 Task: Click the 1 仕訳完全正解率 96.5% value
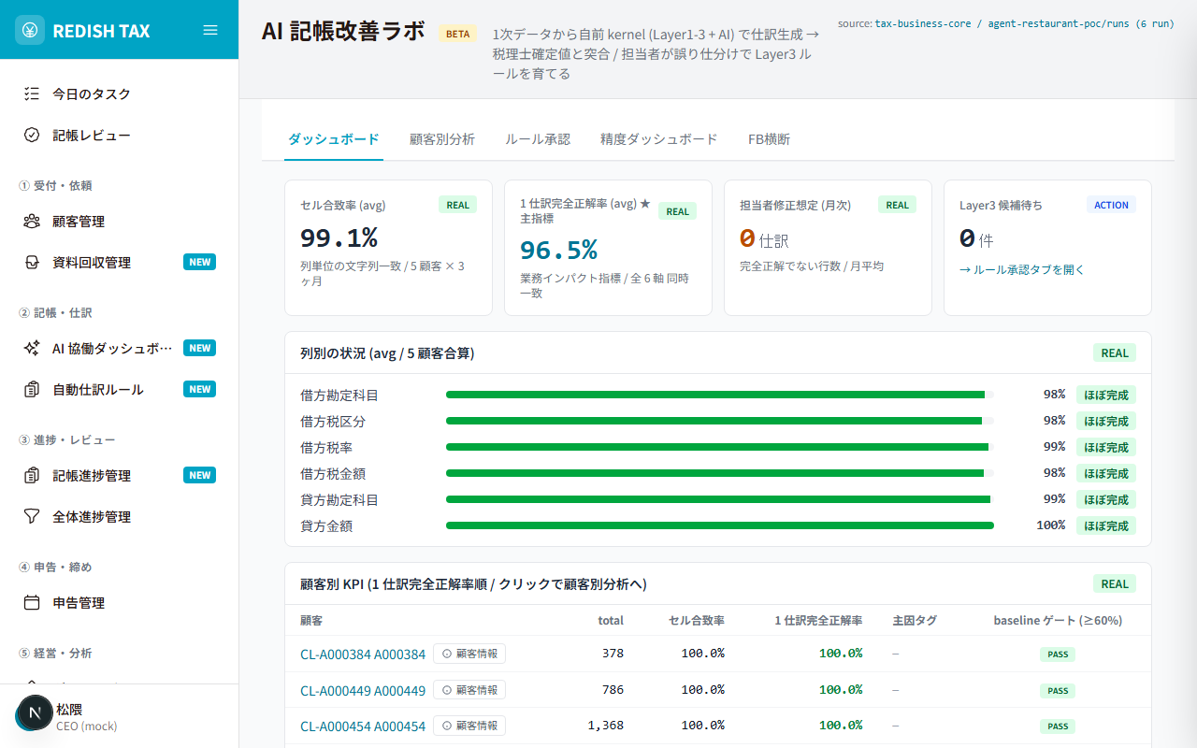point(558,250)
